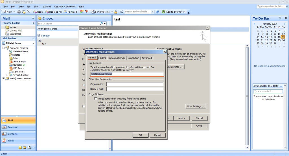Image resolution: width=289 pixels, height=156 pixels.
Task: Select the RSS Feeds folder
Action: (19, 68)
